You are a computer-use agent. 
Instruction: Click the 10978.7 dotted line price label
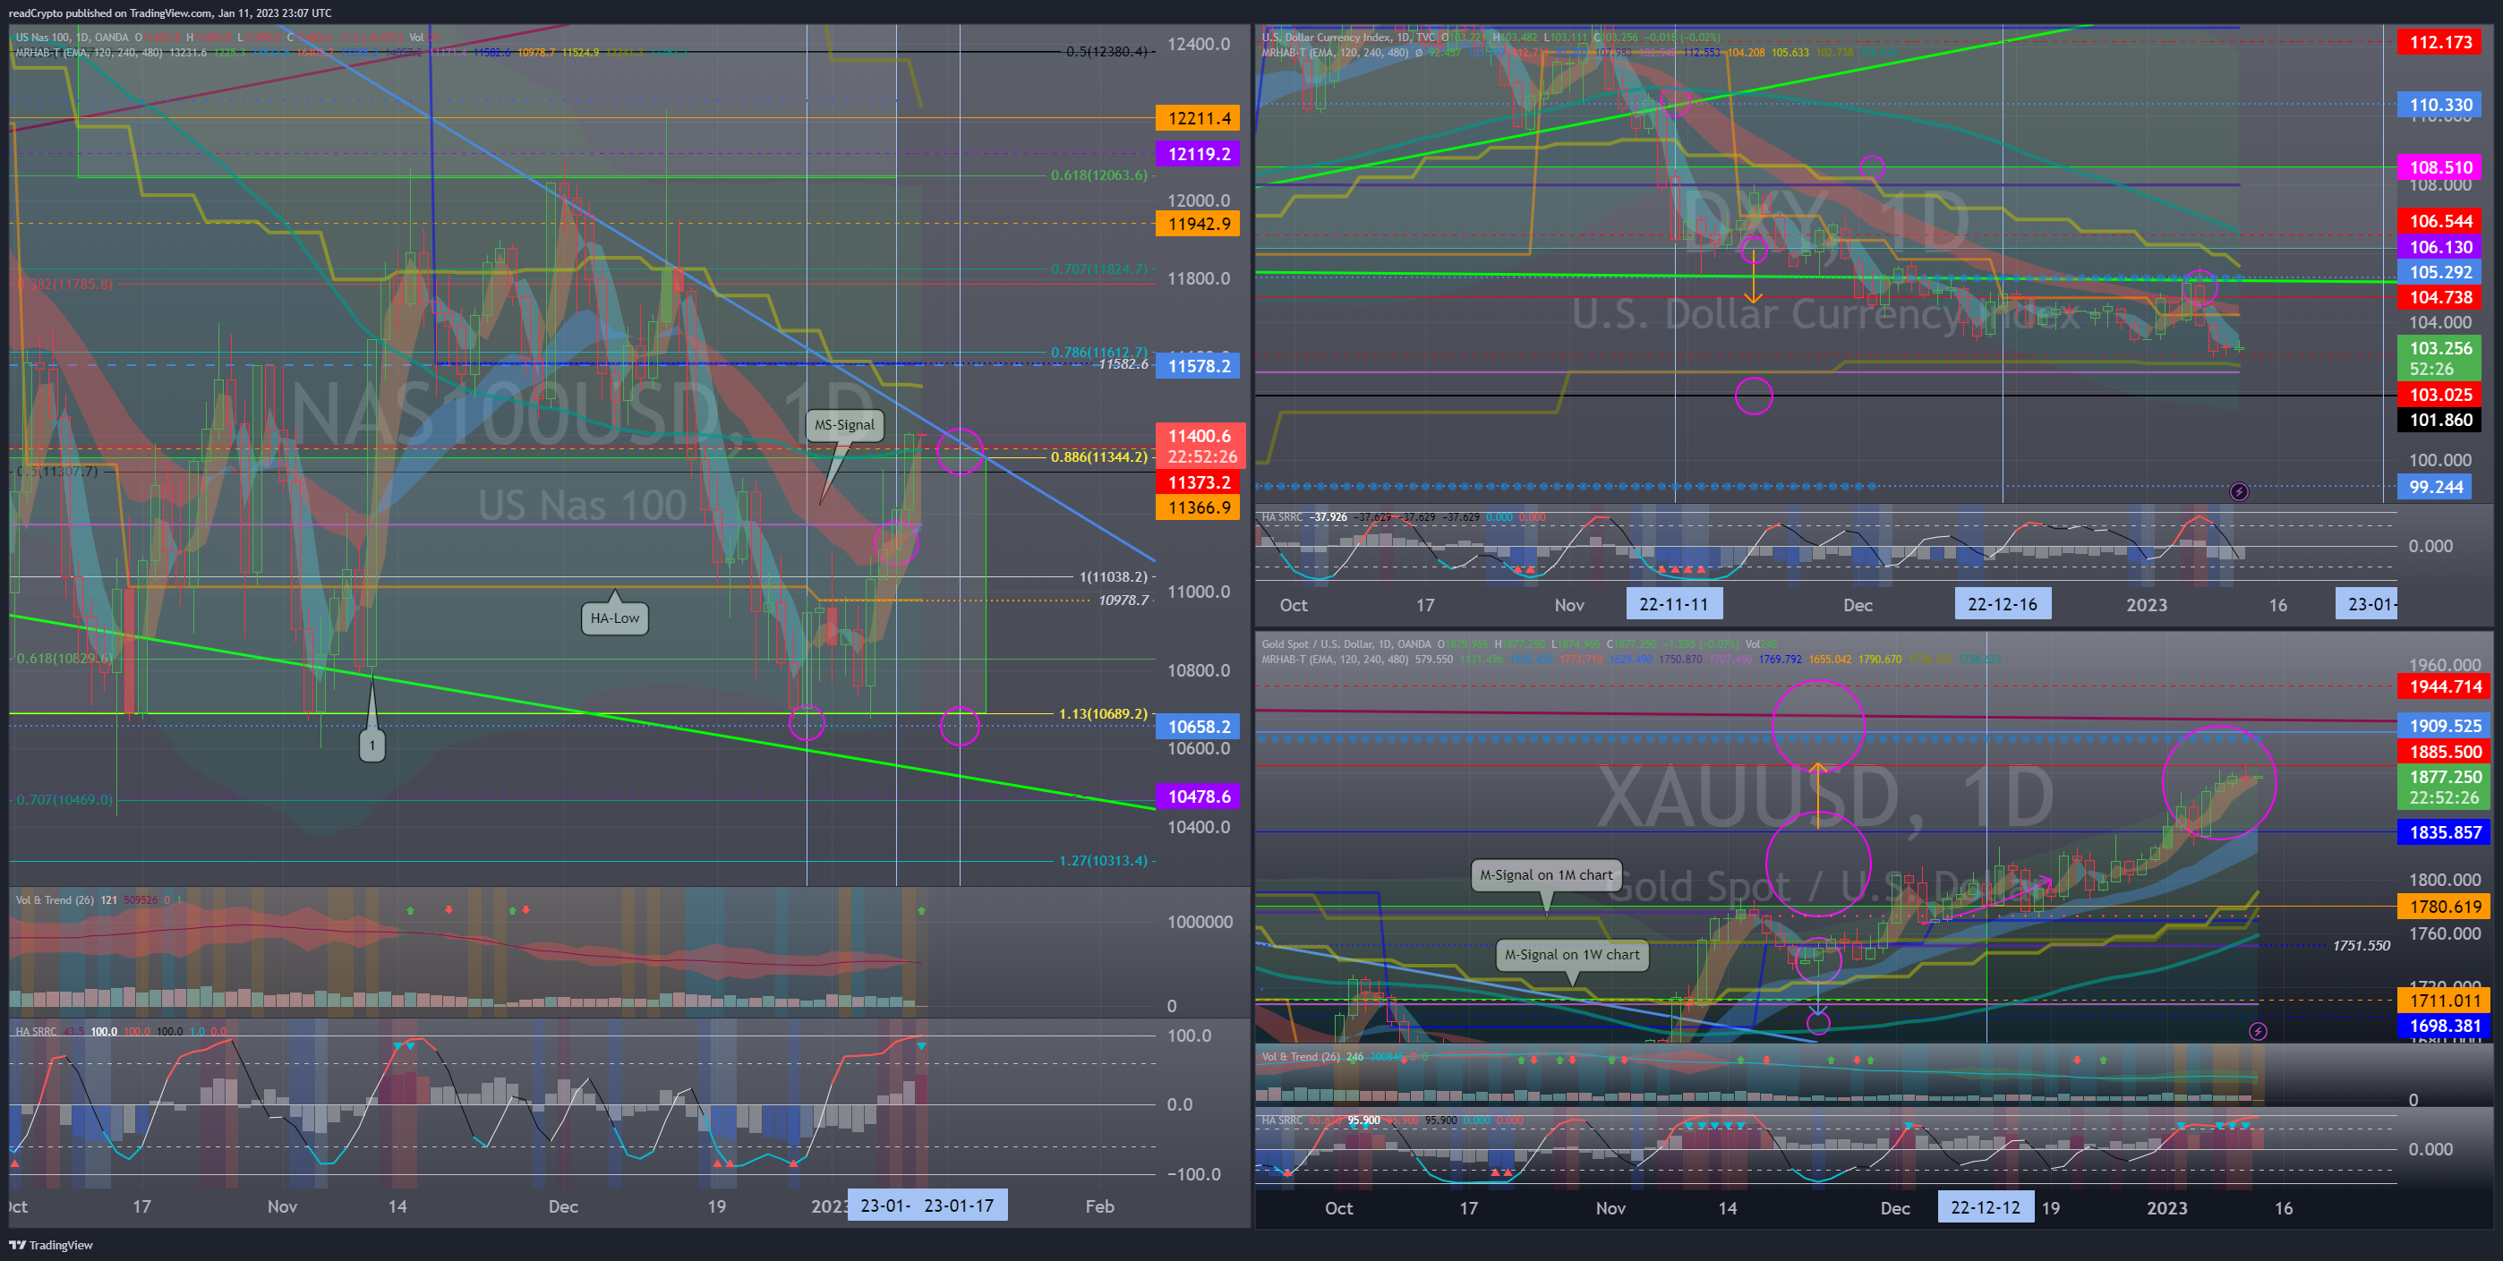tap(1123, 601)
